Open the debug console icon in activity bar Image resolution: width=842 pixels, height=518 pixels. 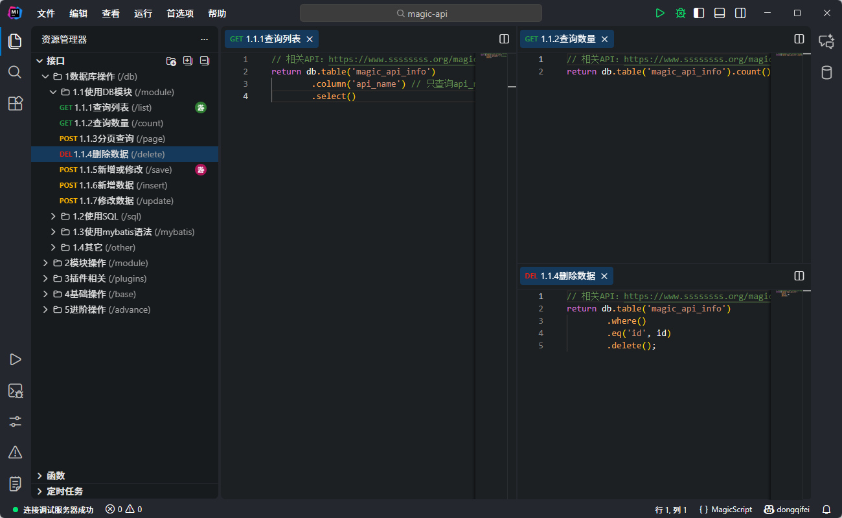16,390
